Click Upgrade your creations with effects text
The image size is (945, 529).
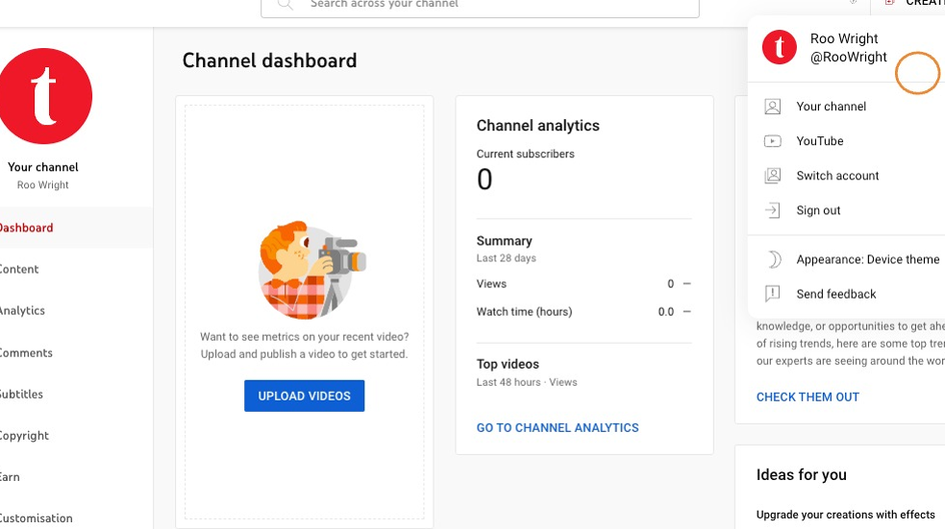pos(846,515)
